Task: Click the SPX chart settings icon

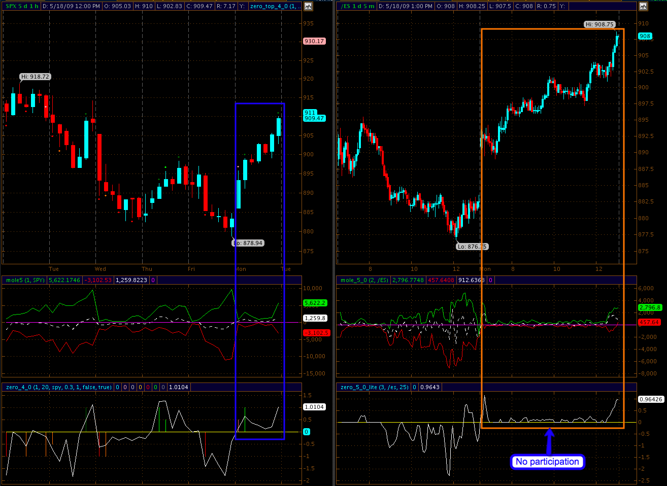Action: tap(308, 6)
